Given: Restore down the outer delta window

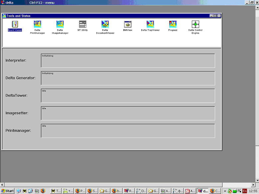Looking at the screenshot, I should (x=252, y=2).
